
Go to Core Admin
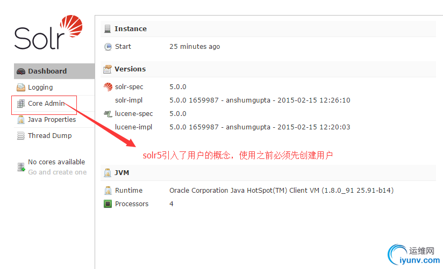[x=46, y=103]
